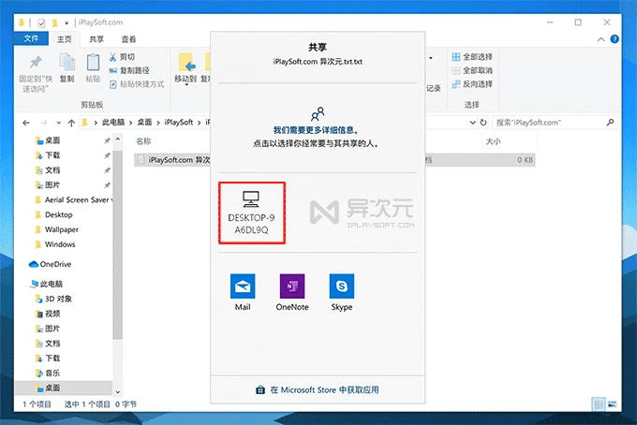The image size is (637, 425).
Task: Click Invert Selection in ribbon
Action: [x=471, y=83]
